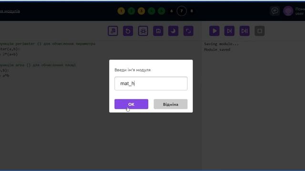
Task: Open the bug debug toolbar icon
Action: click(143, 31)
